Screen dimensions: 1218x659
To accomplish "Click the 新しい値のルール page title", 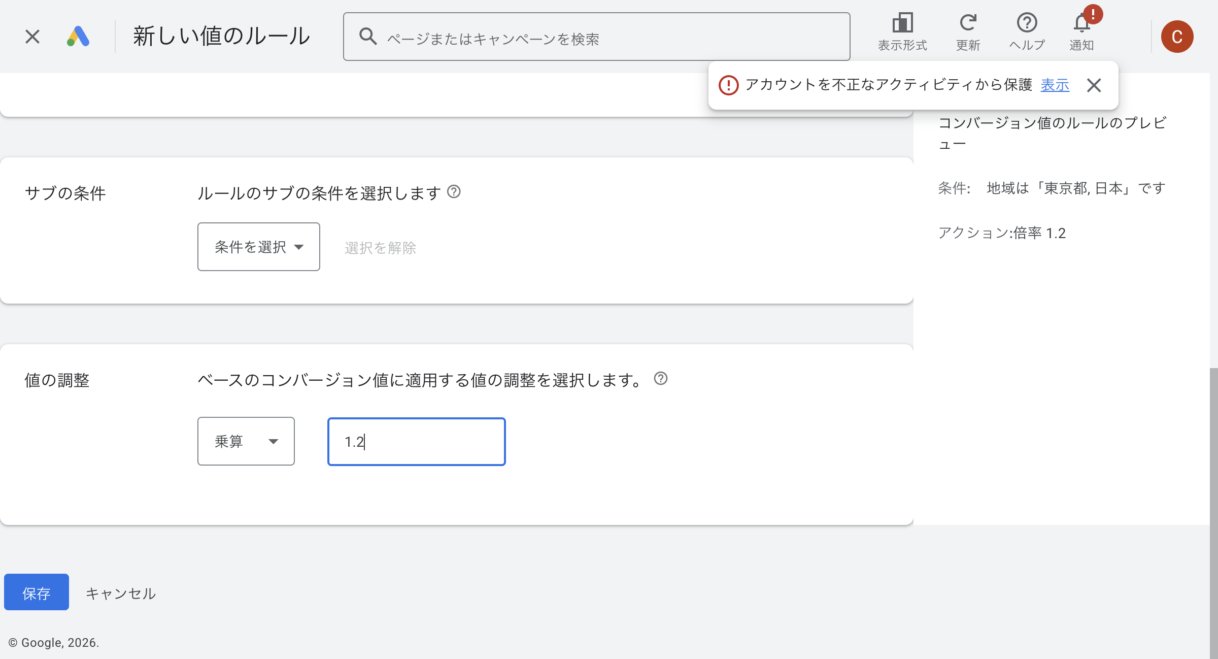I will point(221,37).
